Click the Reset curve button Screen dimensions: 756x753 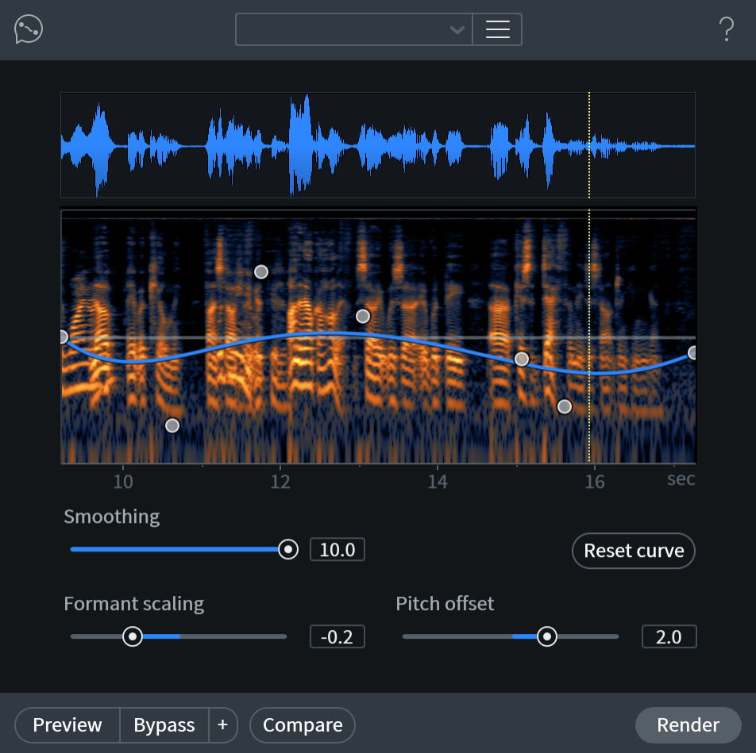pyautogui.click(x=634, y=551)
